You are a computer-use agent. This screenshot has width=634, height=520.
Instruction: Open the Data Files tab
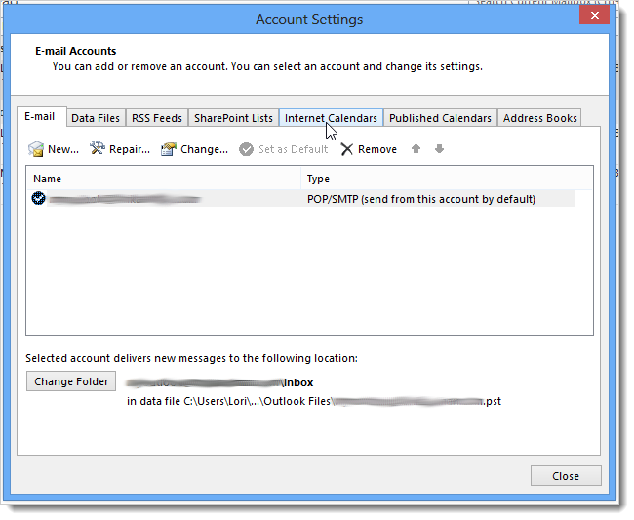click(x=96, y=118)
